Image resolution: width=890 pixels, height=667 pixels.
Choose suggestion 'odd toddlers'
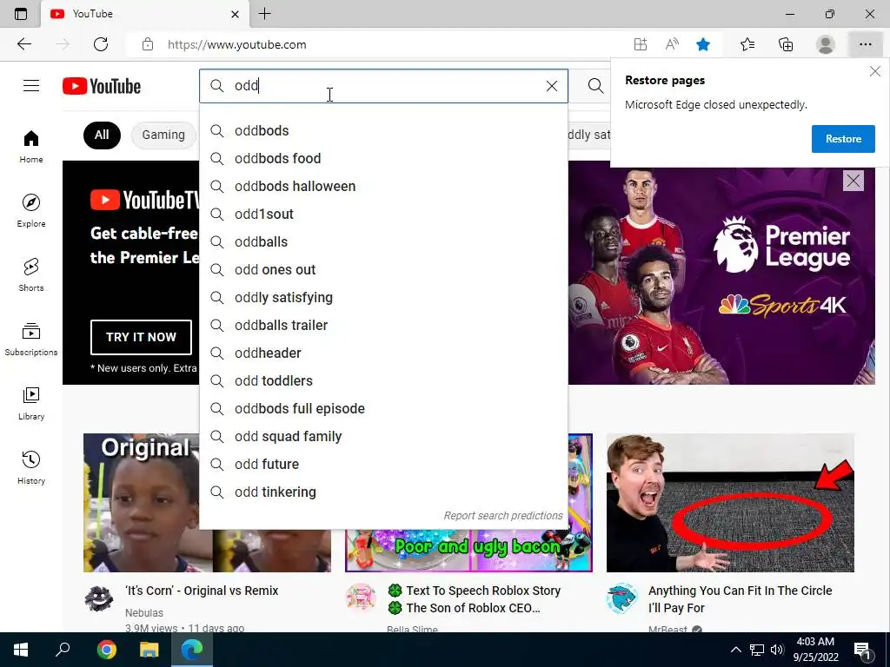[383, 380]
